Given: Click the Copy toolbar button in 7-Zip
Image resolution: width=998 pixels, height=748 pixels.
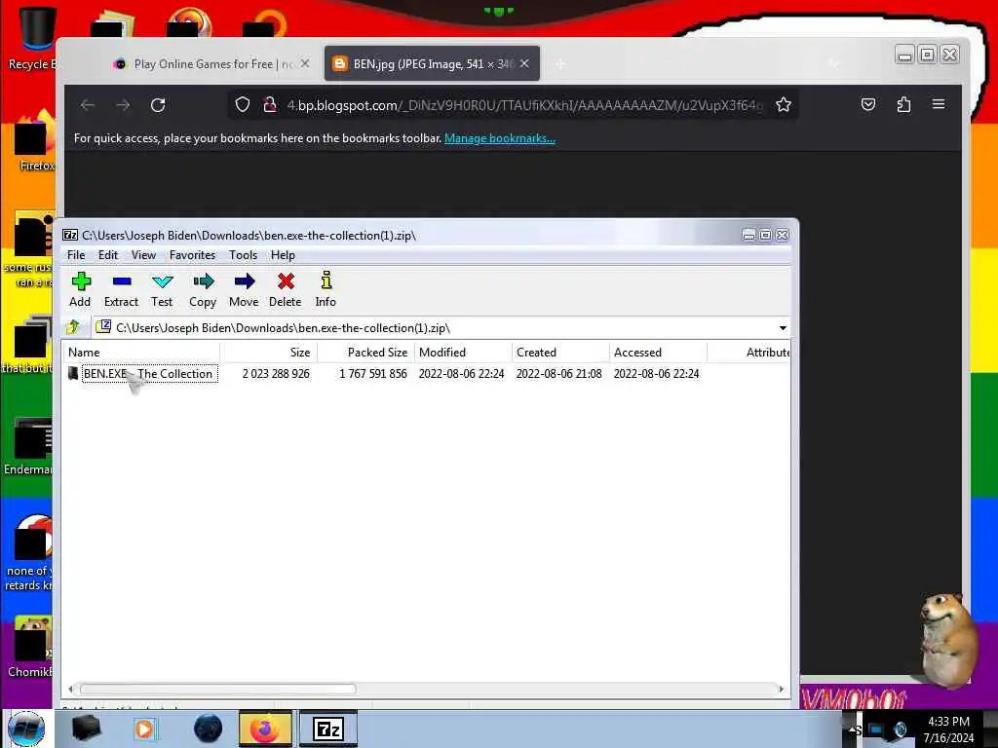Looking at the screenshot, I should click(203, 289).
